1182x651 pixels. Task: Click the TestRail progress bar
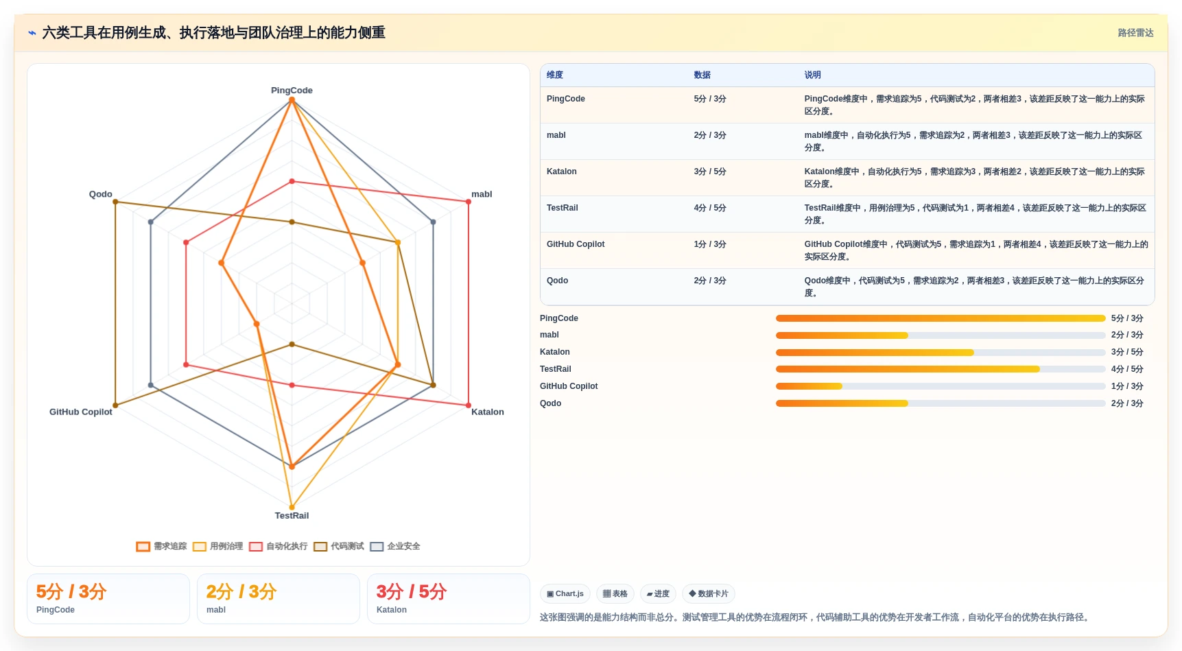tap(941, 369)
